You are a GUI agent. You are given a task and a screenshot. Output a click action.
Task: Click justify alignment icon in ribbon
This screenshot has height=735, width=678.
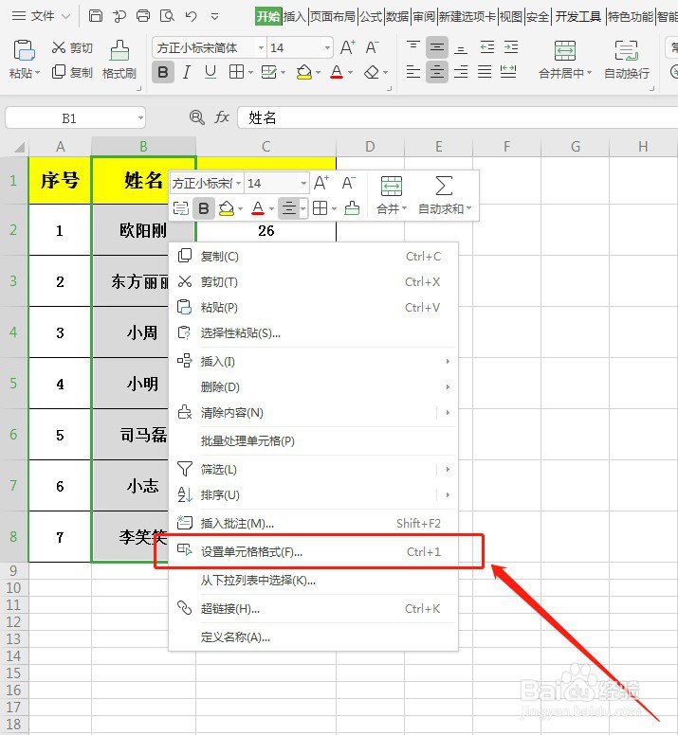485,72
